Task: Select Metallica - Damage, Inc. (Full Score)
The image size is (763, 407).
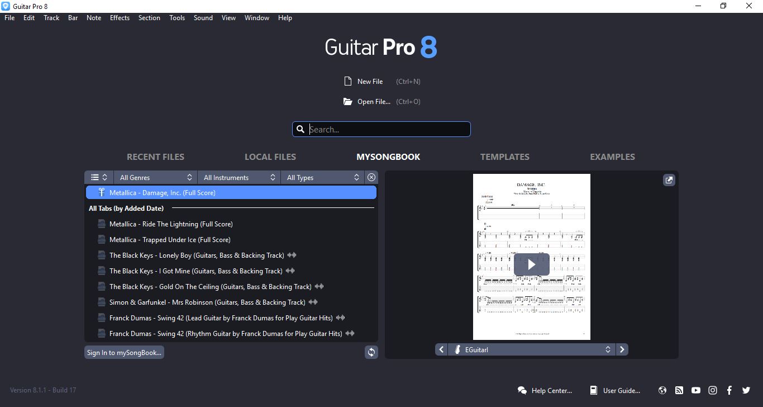Action: (231, 192)
